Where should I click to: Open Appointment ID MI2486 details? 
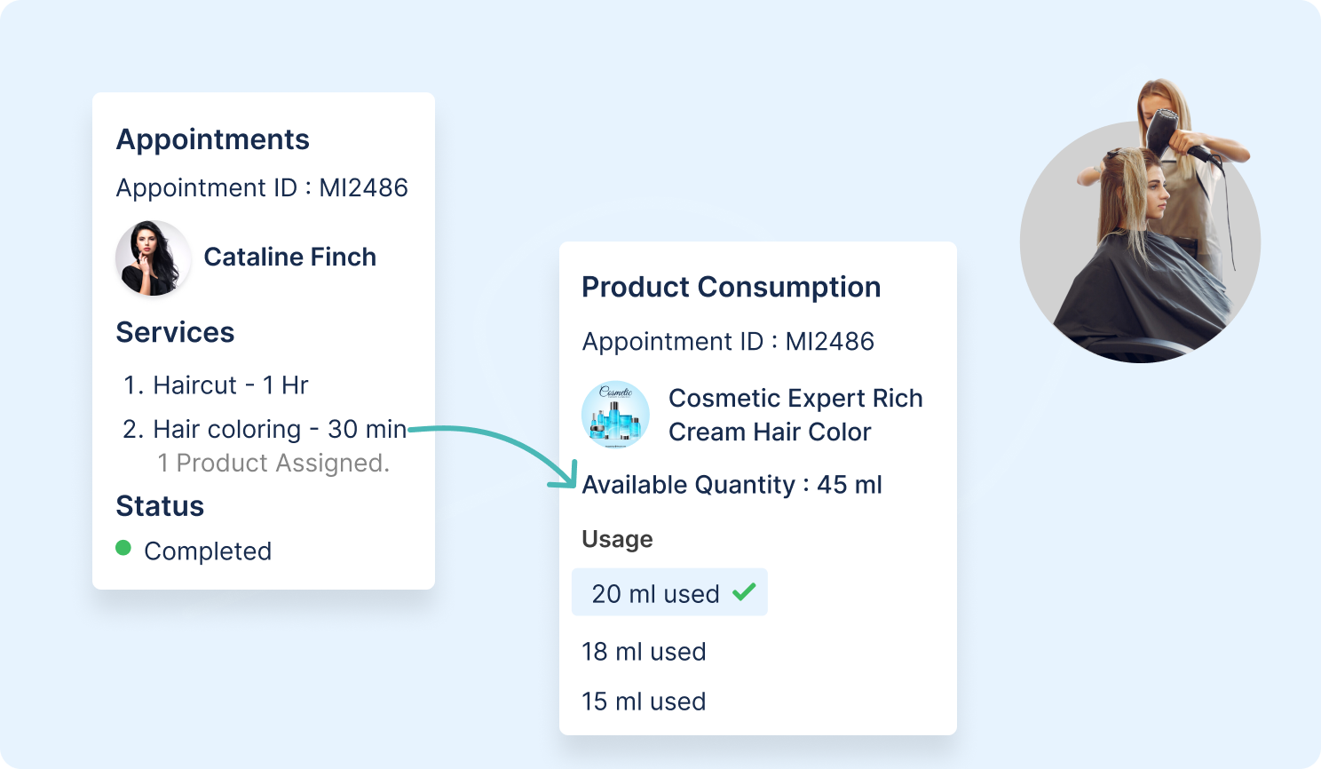point(261,187)
